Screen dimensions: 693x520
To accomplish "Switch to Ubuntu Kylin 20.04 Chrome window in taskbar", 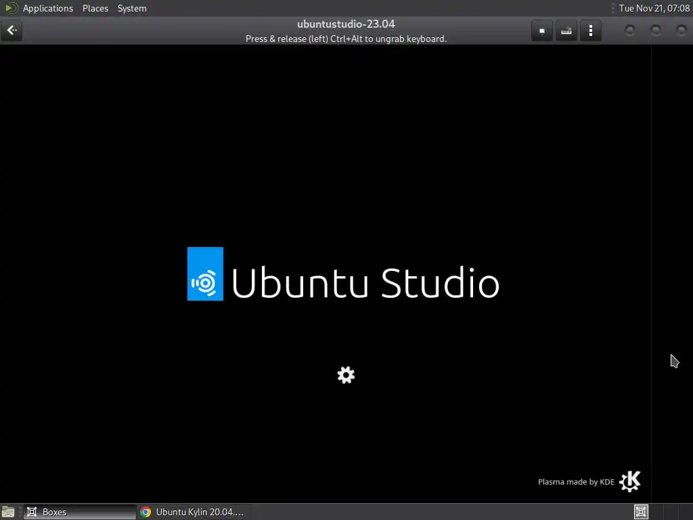I will point(193,512).
